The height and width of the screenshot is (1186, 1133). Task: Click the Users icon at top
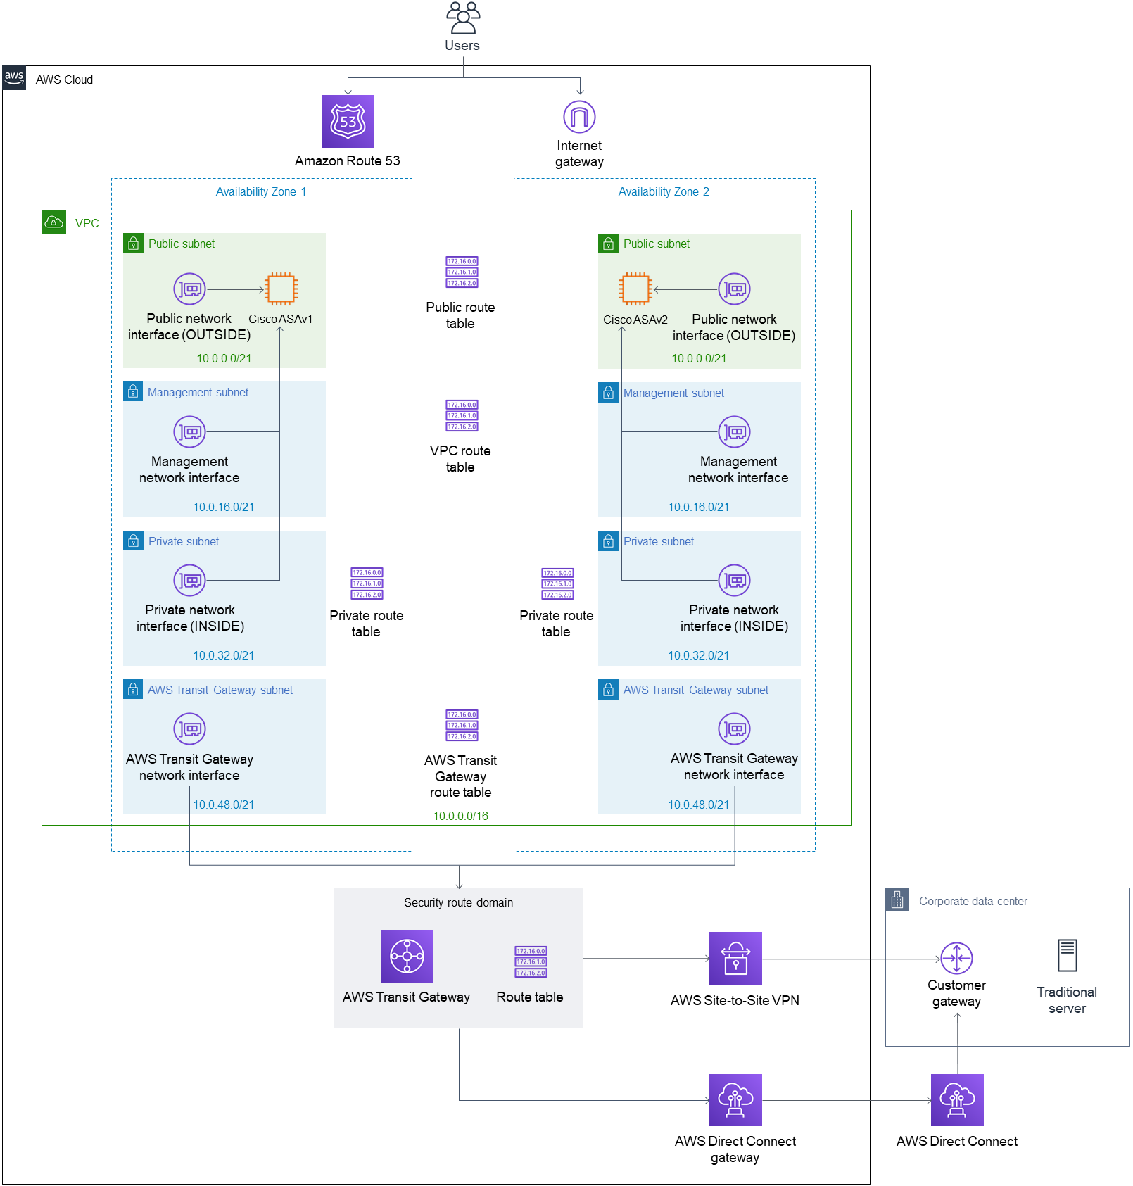[462, 18]
